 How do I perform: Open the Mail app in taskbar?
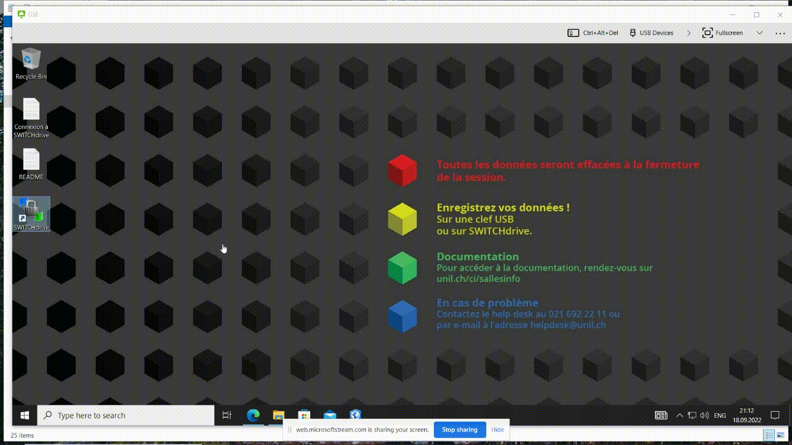point(330,415)
